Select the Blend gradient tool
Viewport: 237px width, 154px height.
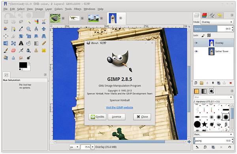(36, 43)
